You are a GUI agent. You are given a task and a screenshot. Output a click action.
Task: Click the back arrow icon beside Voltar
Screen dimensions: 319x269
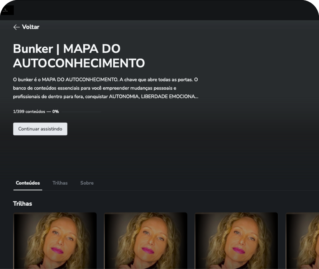[x=16, y=27]
